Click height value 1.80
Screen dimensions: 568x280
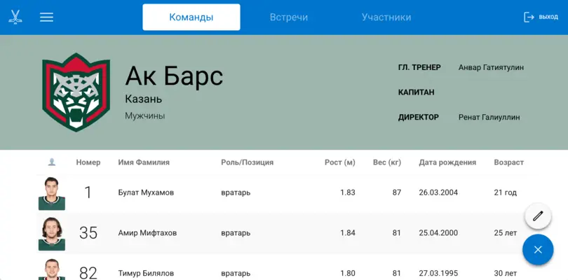tap(348, 273)
